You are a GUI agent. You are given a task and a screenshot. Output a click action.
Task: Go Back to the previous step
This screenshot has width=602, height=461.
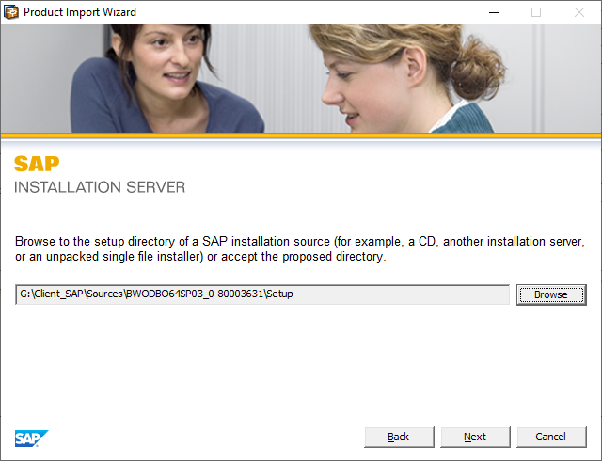(399, 437)
